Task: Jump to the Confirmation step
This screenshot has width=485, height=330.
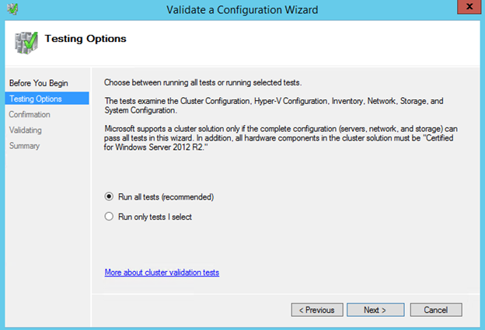Action: (x=30, y=114)
